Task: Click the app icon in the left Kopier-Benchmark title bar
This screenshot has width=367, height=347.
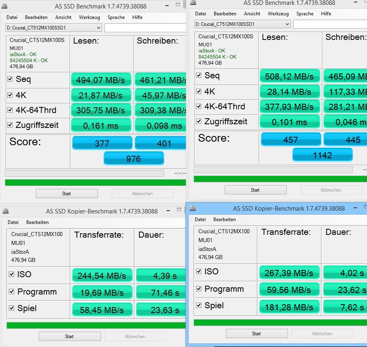Action: click(6, 211)
